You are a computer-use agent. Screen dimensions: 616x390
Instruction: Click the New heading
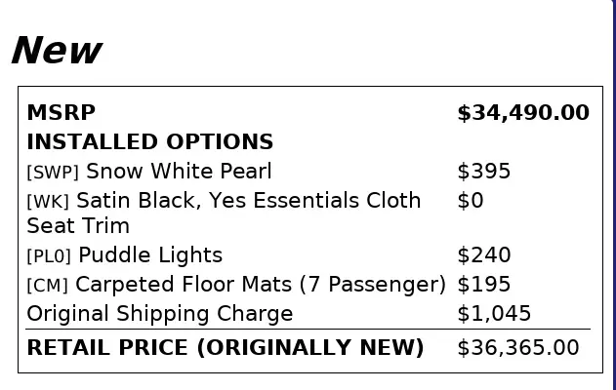pyautogui.click(x=57, y=51)
